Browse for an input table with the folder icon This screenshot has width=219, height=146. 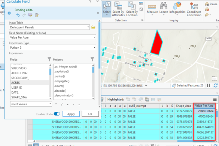(x=93, y=27)
